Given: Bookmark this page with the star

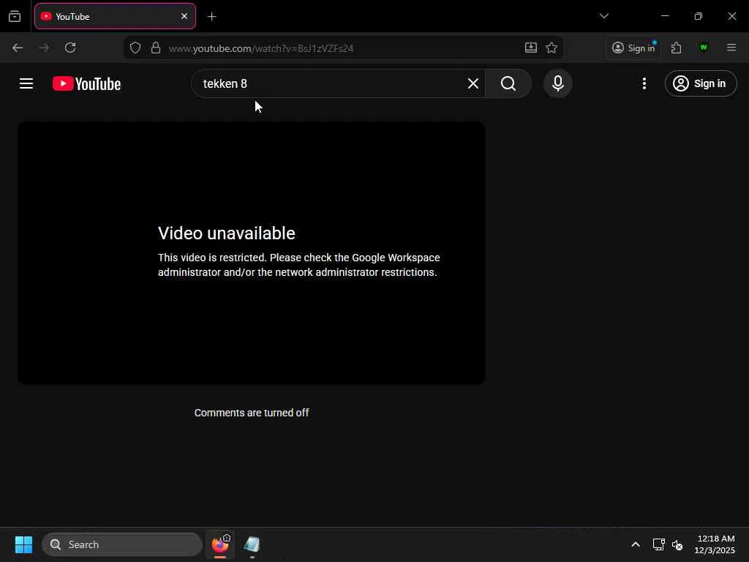Looking at the screenshot, I should pos(552,48).
